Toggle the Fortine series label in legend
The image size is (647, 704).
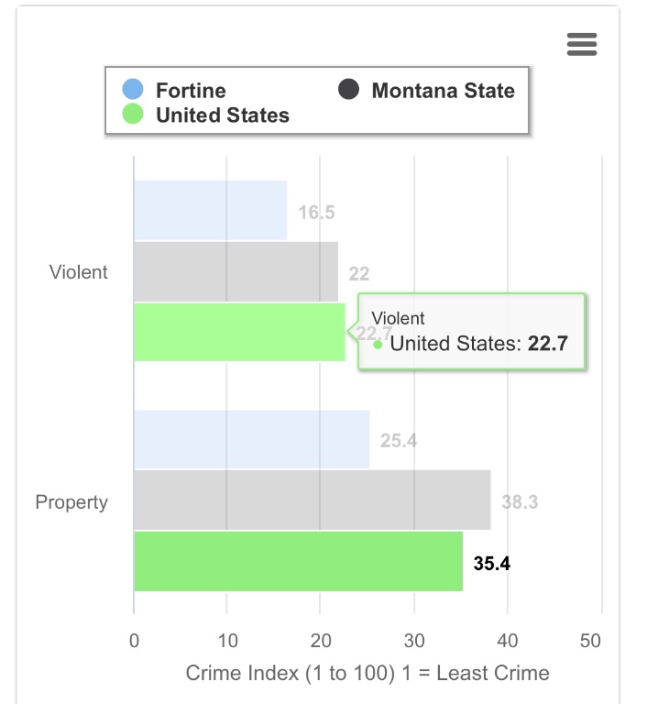pos(191,90)
